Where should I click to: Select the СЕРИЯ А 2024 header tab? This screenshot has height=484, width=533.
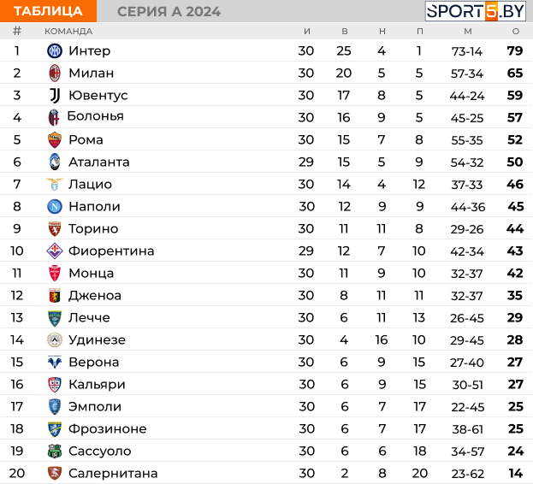click(169, 11)
